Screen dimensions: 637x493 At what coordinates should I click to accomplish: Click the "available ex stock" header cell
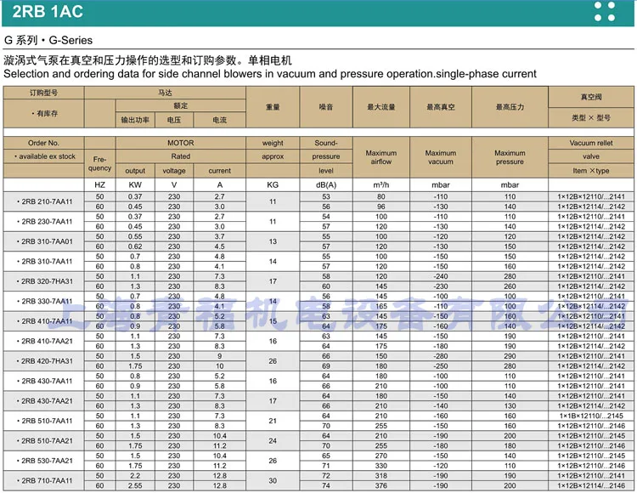pyautogui.click(x=43, y=156)
